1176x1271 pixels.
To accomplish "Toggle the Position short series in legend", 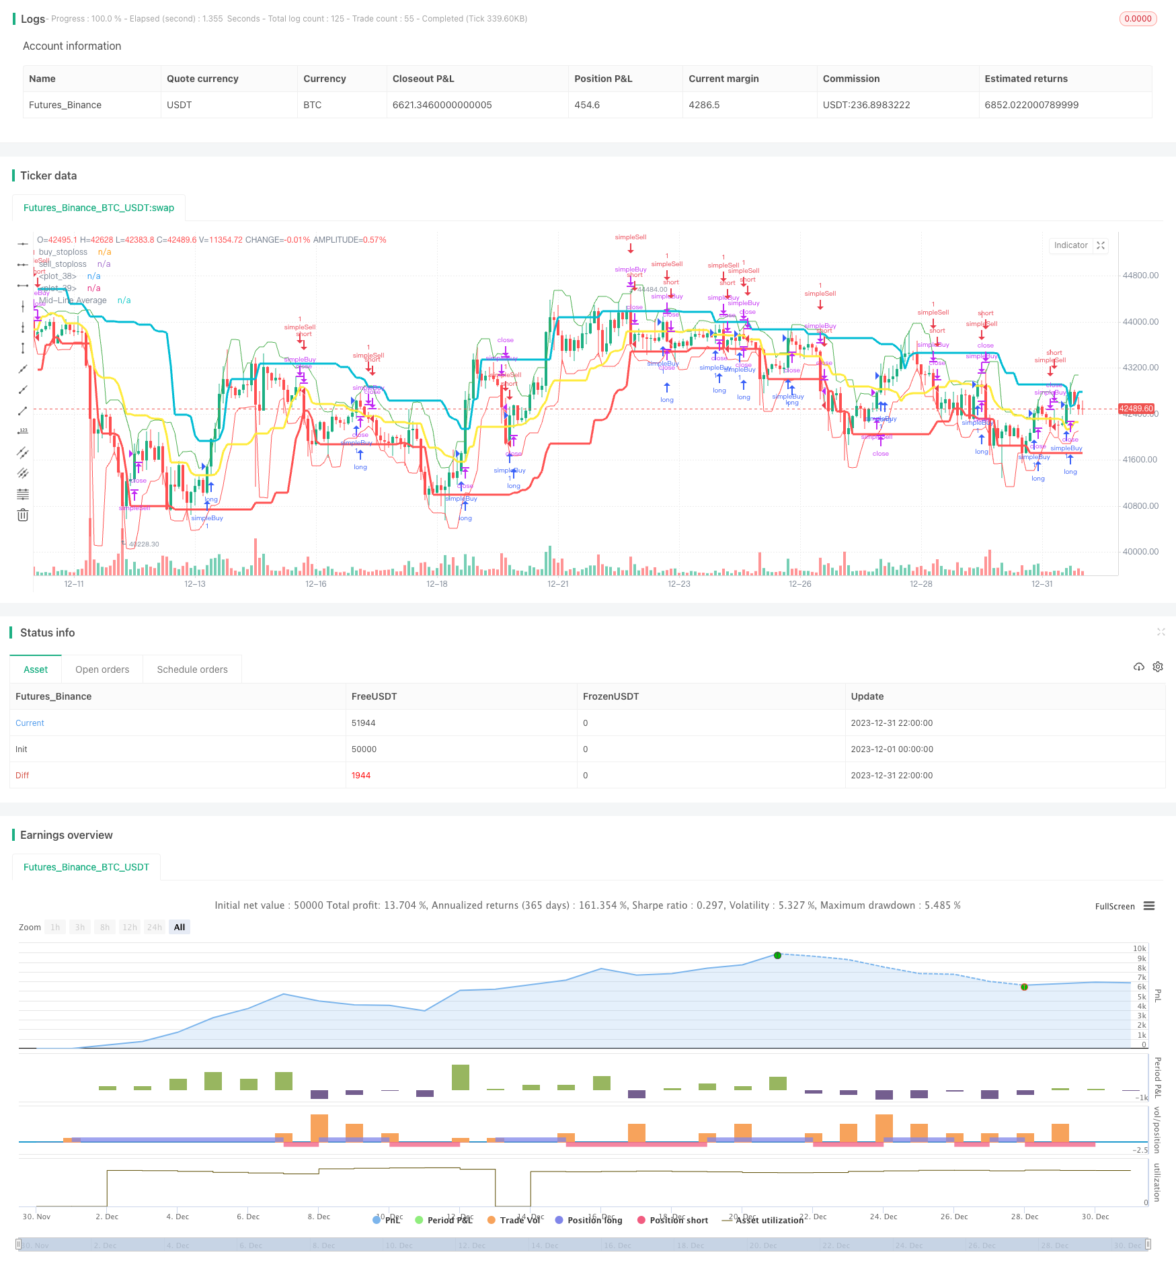I will [673, 1220].
